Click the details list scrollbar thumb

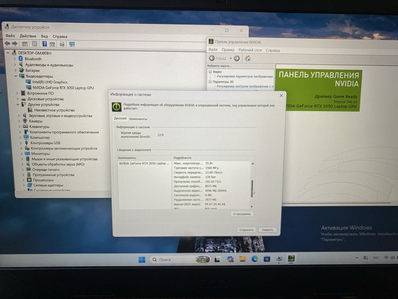(x=252, y=188)
